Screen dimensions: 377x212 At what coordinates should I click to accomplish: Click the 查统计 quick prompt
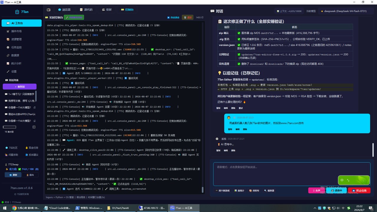click(x=239, y=191)
